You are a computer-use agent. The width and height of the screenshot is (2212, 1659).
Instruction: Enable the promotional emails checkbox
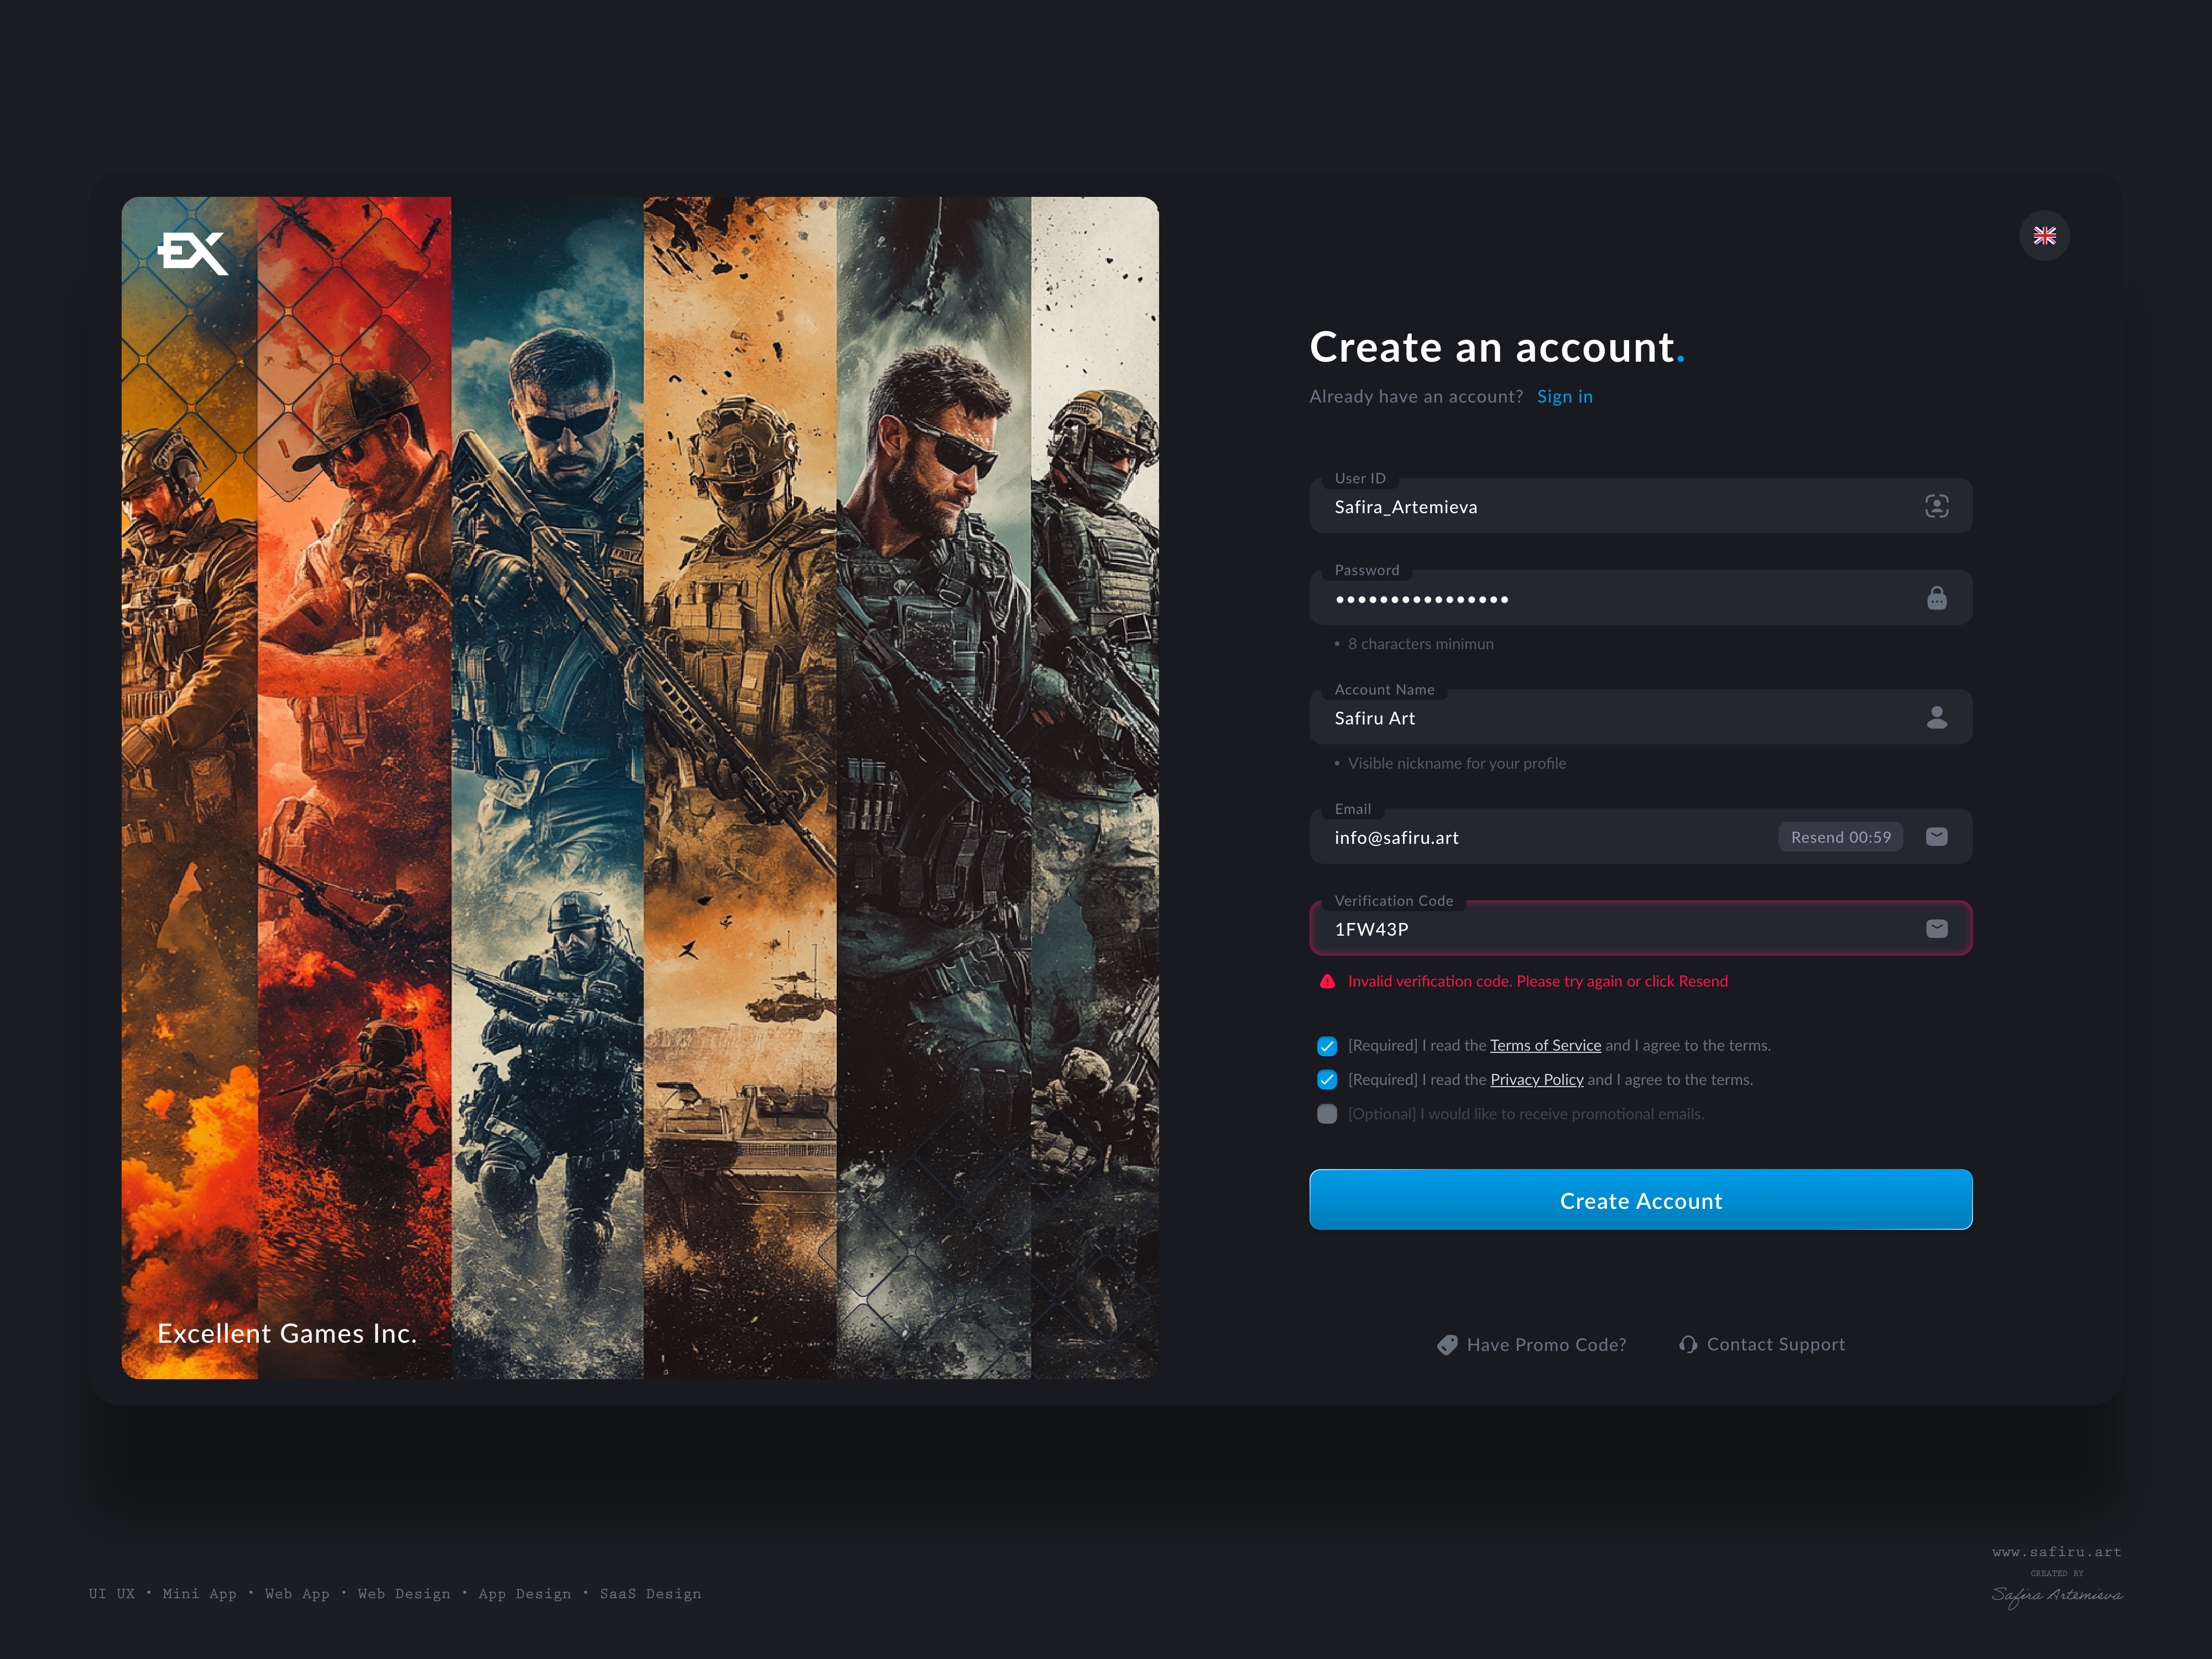tap(1327, 1113)
